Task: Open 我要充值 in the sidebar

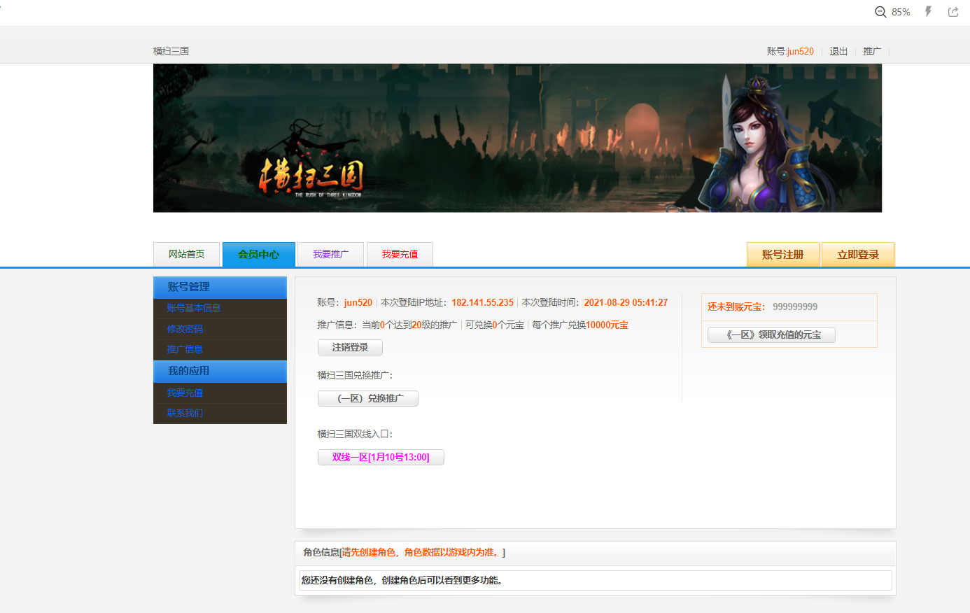Action: point(185,393)
